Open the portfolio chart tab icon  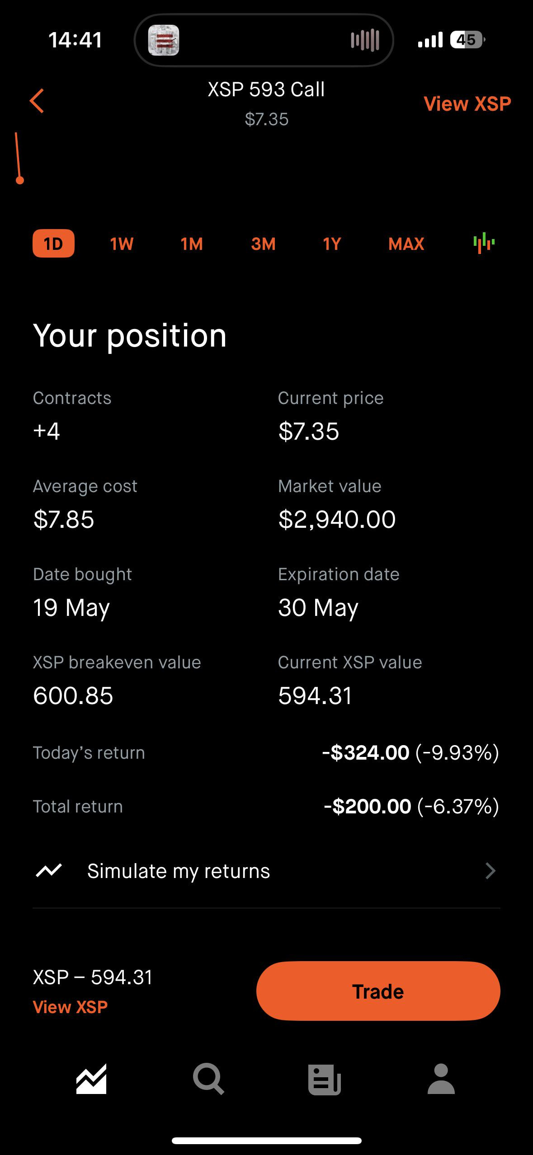[91, 1079]
